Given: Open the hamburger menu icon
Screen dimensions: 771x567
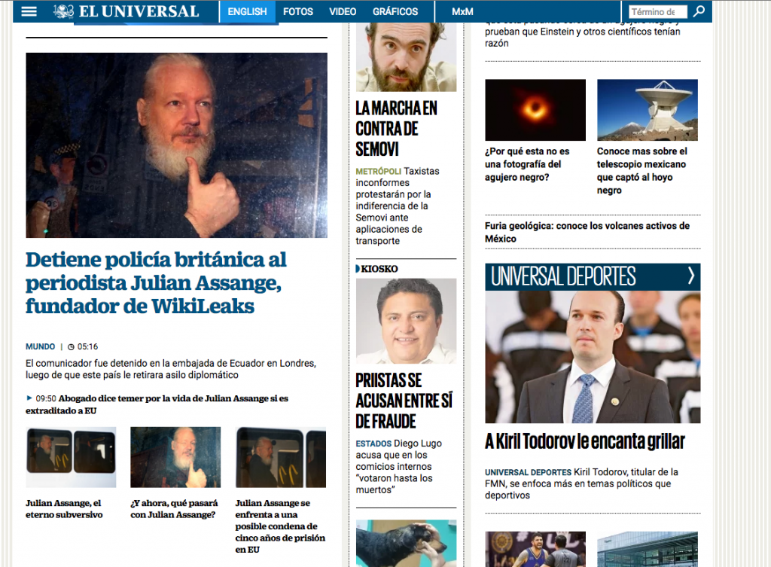Looking at the screenshot, I should 29,11.
